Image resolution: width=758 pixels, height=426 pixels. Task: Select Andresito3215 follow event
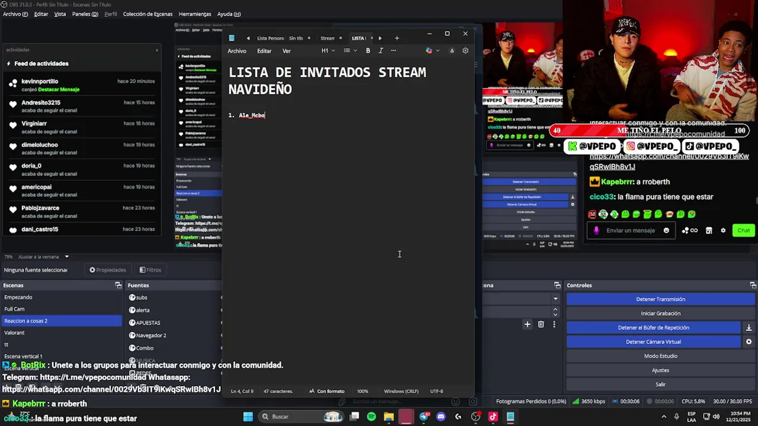tap(82, 106)
